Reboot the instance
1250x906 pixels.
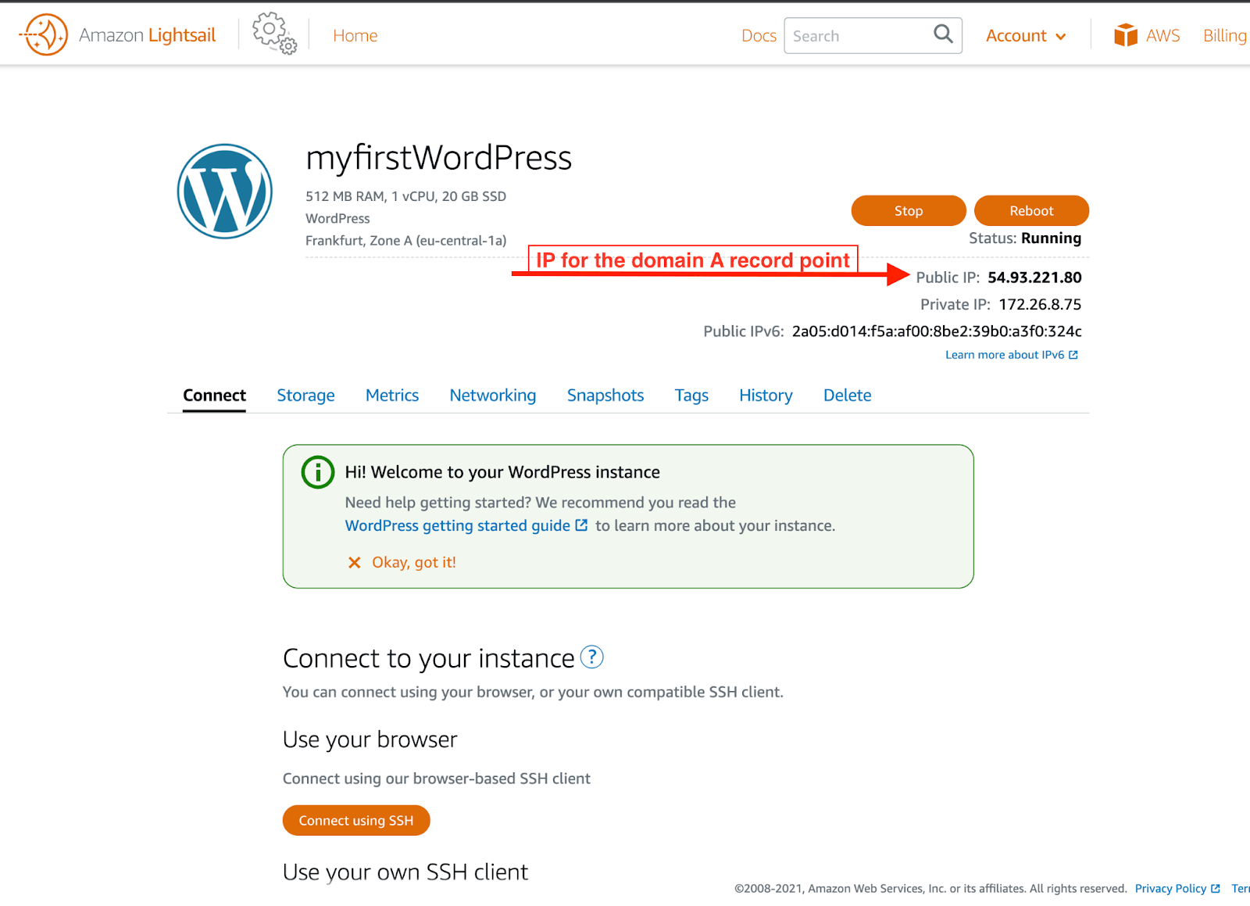click(1031, 210)
